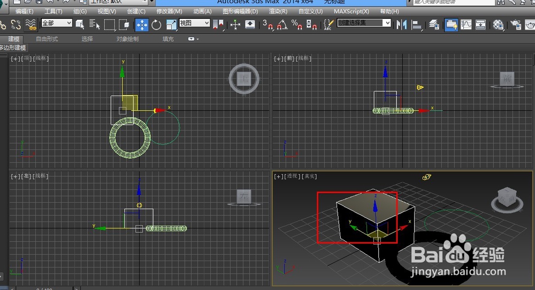The image size is (535, 290).
Task: Click the Mirror tool icon
Action: click(402, 25)
